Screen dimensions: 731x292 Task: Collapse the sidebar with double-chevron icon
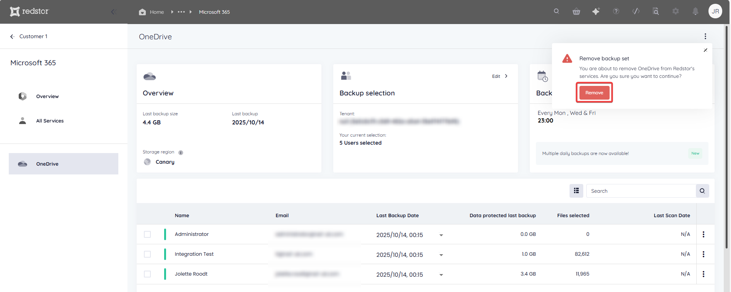(x=113, y=12)
